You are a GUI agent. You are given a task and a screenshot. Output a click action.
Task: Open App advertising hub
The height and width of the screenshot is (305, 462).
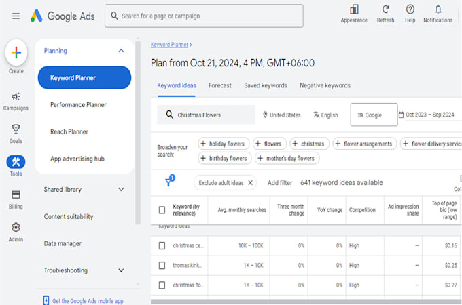coord(77,159)
